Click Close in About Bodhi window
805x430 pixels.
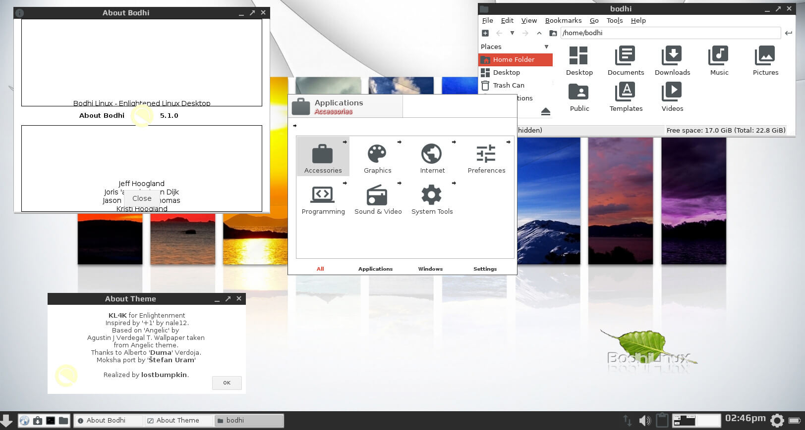[142, 198]
